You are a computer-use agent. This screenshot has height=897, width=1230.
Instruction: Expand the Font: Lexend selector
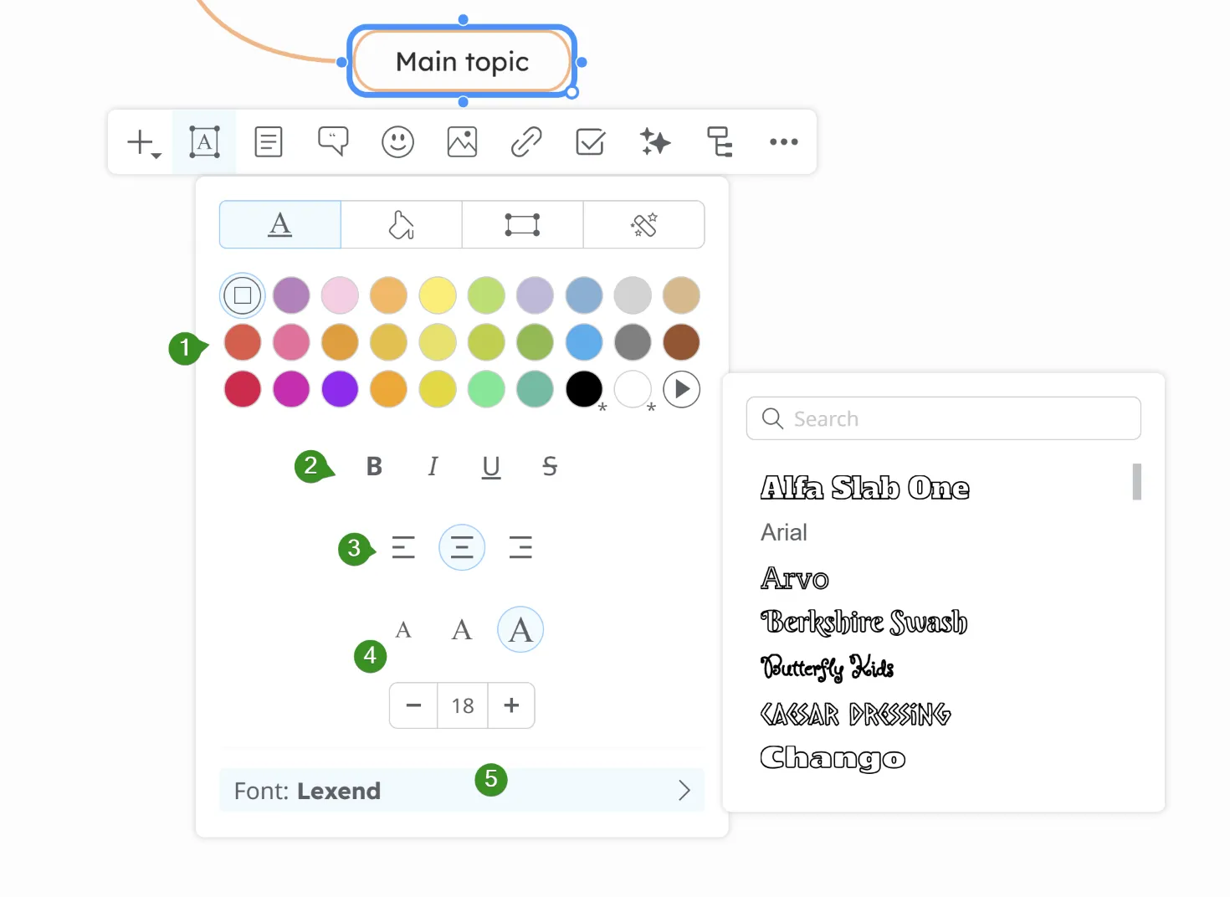click(462, 791)
